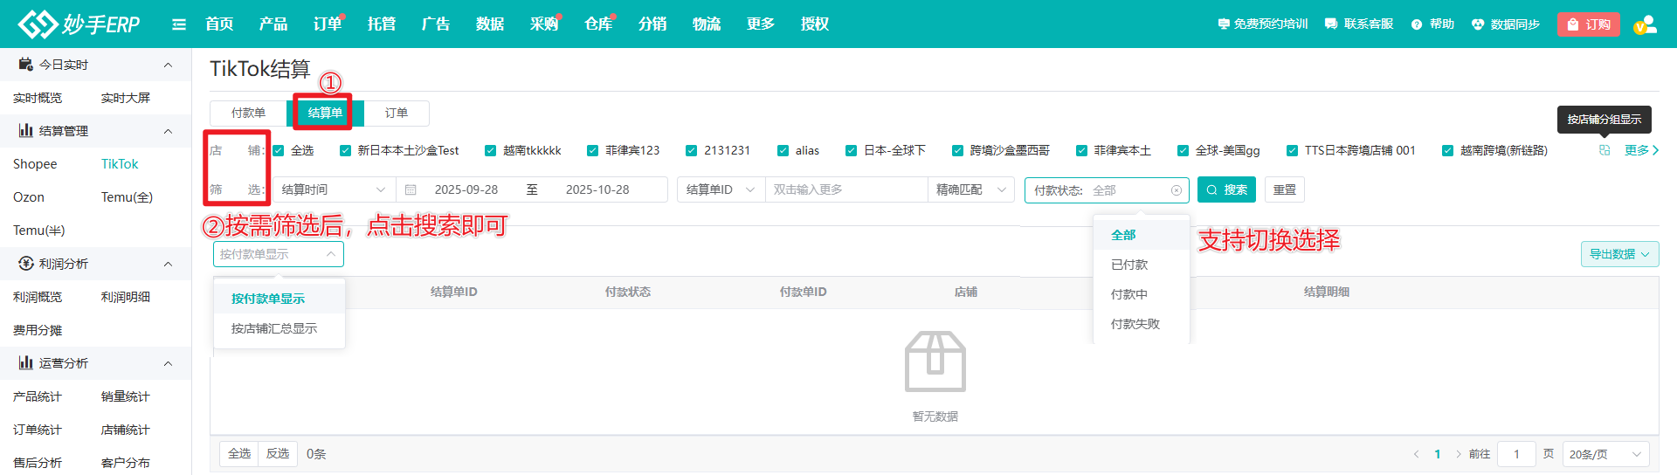The image size is (1677, 475).
Task: Click the 重置 button
Action: tap(1284, 189)
